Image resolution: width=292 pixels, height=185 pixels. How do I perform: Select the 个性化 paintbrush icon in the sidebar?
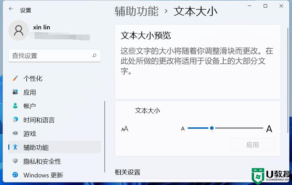coord(15,78)
